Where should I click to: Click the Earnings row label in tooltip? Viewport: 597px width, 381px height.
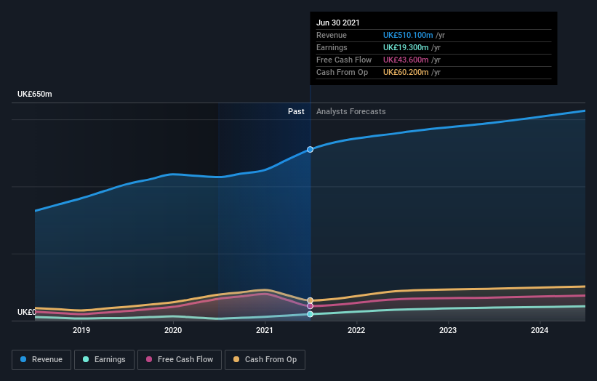pyautogui.click(x=332, y=47)
